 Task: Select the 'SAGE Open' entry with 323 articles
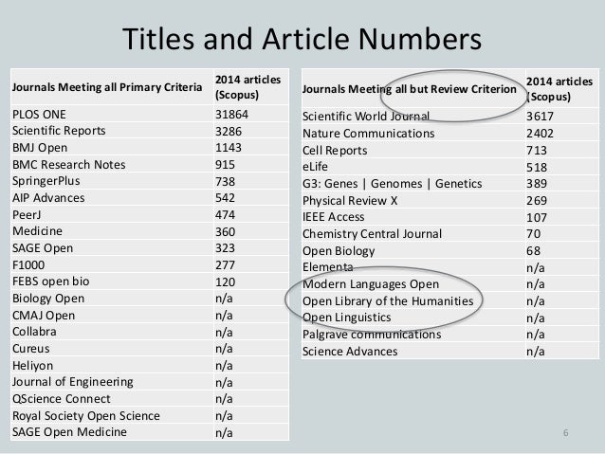43,248
